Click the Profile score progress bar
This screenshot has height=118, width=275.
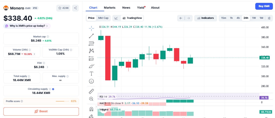click(x=62, y=101)
